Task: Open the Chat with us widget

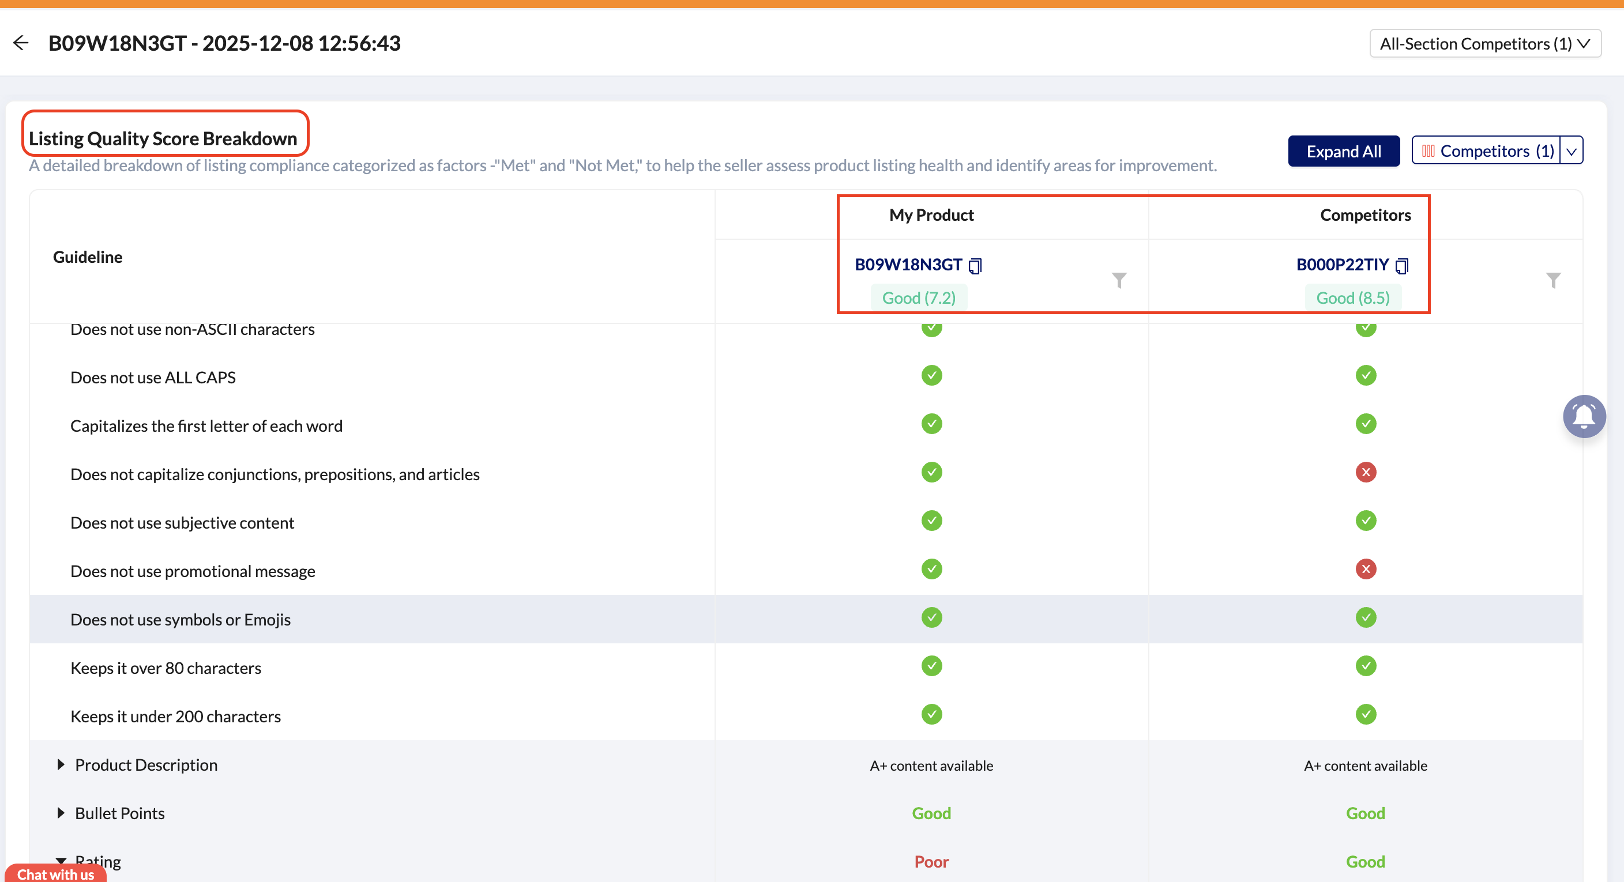Action: [55, 874]
